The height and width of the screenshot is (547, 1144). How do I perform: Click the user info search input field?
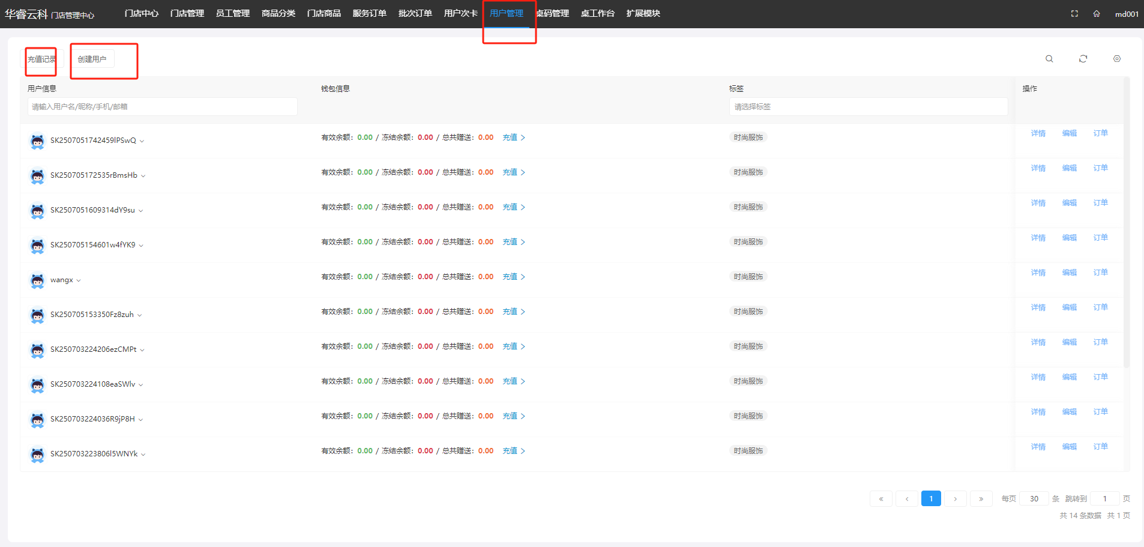coord(162,107)
